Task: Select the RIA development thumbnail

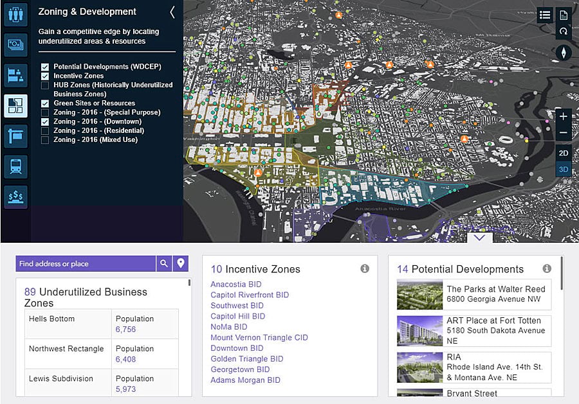Action: [x=420, y=367]
